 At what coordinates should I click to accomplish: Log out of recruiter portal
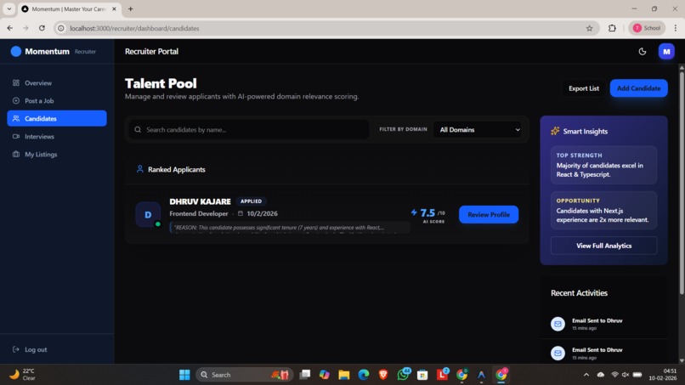coord(30,349)
